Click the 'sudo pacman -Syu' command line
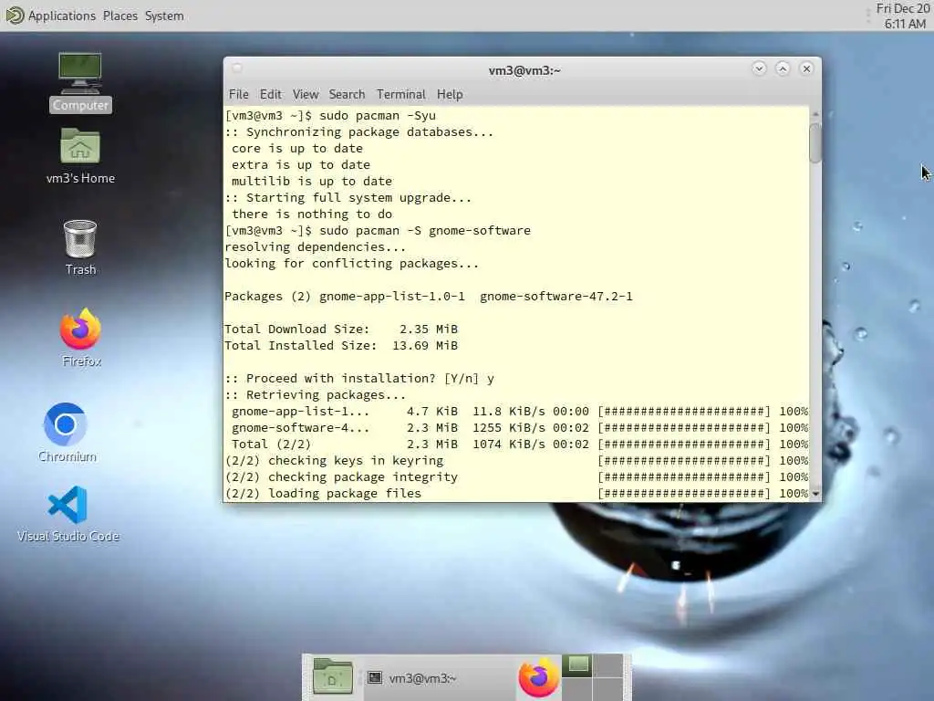Image resolution: width=934 pixels, height=701 pixels. (x=330, y=116)
